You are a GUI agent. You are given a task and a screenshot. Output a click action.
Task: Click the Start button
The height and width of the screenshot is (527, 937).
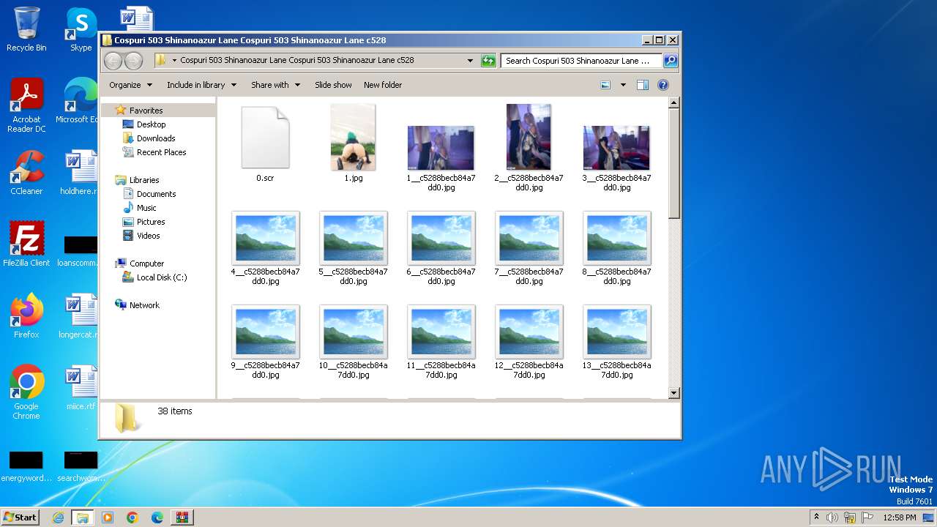[20, 517]
